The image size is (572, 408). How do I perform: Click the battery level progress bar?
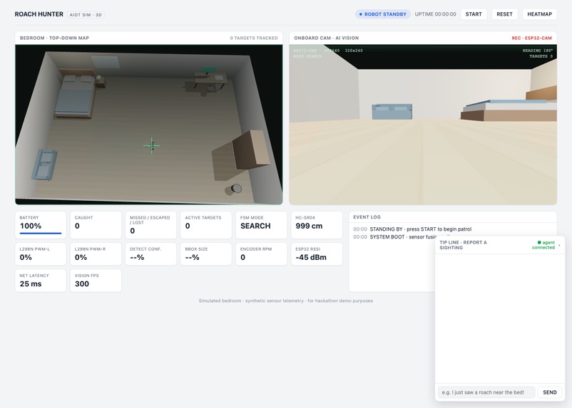click(x=41, y=233)
